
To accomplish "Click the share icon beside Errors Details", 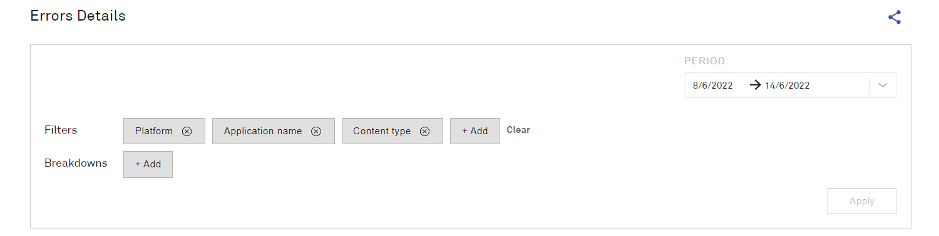I will coord(895,17).
